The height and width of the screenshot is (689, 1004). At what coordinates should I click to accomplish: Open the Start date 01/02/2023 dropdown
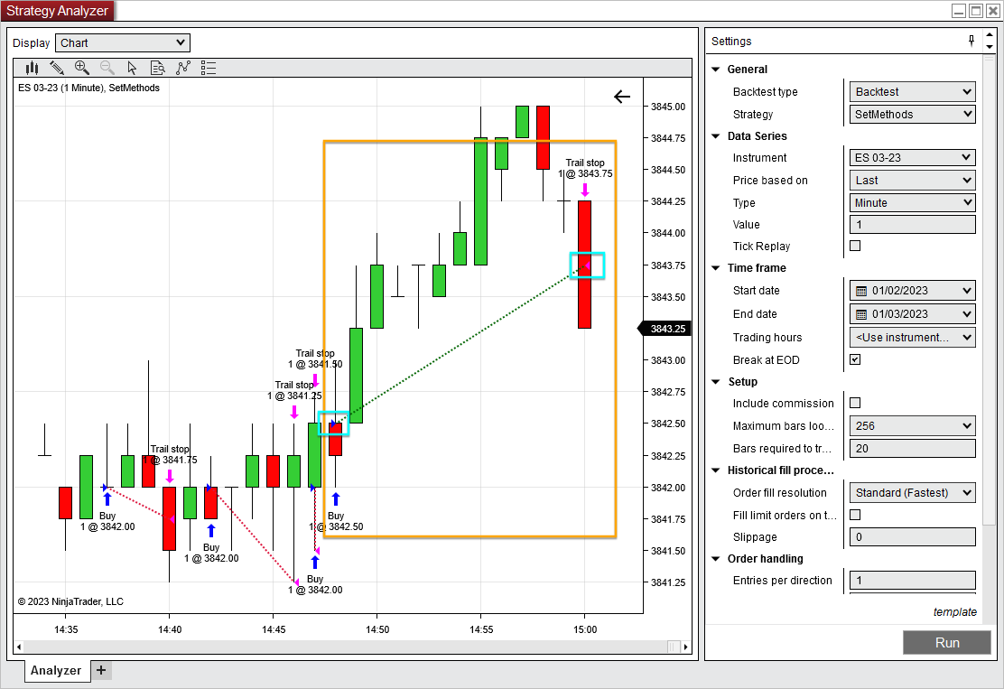(912, 291)
